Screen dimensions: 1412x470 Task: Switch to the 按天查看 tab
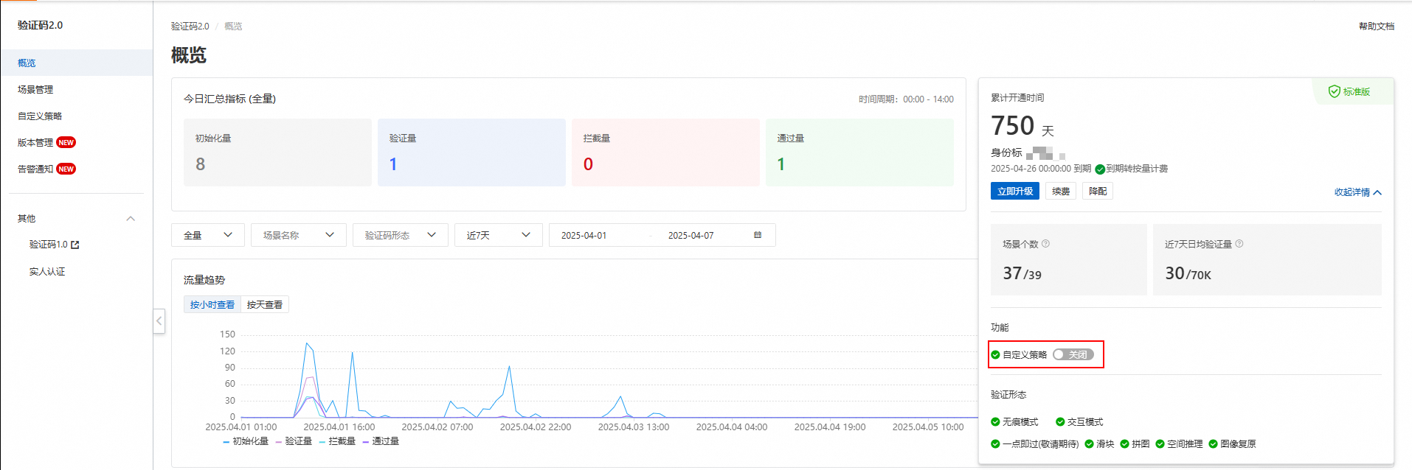click(265, 305)
